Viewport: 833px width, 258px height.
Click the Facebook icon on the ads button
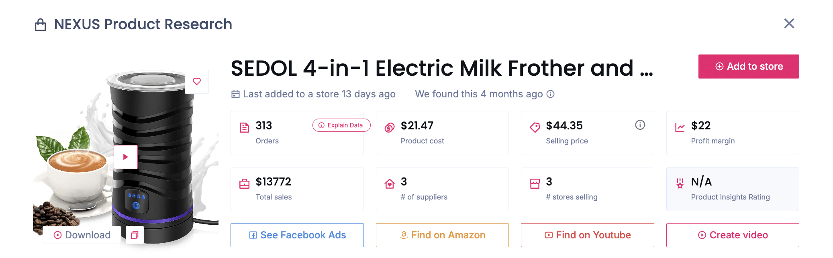(253, 235)
